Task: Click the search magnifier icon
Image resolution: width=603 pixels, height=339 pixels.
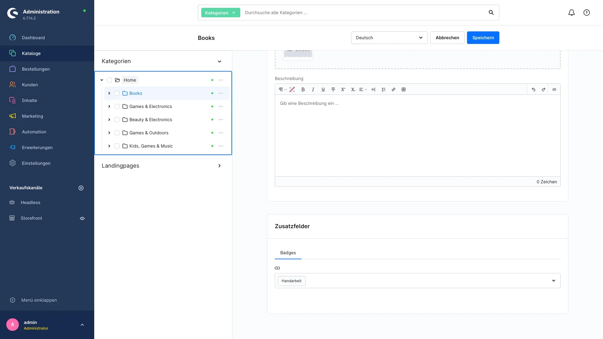Action: coord(491,13)
